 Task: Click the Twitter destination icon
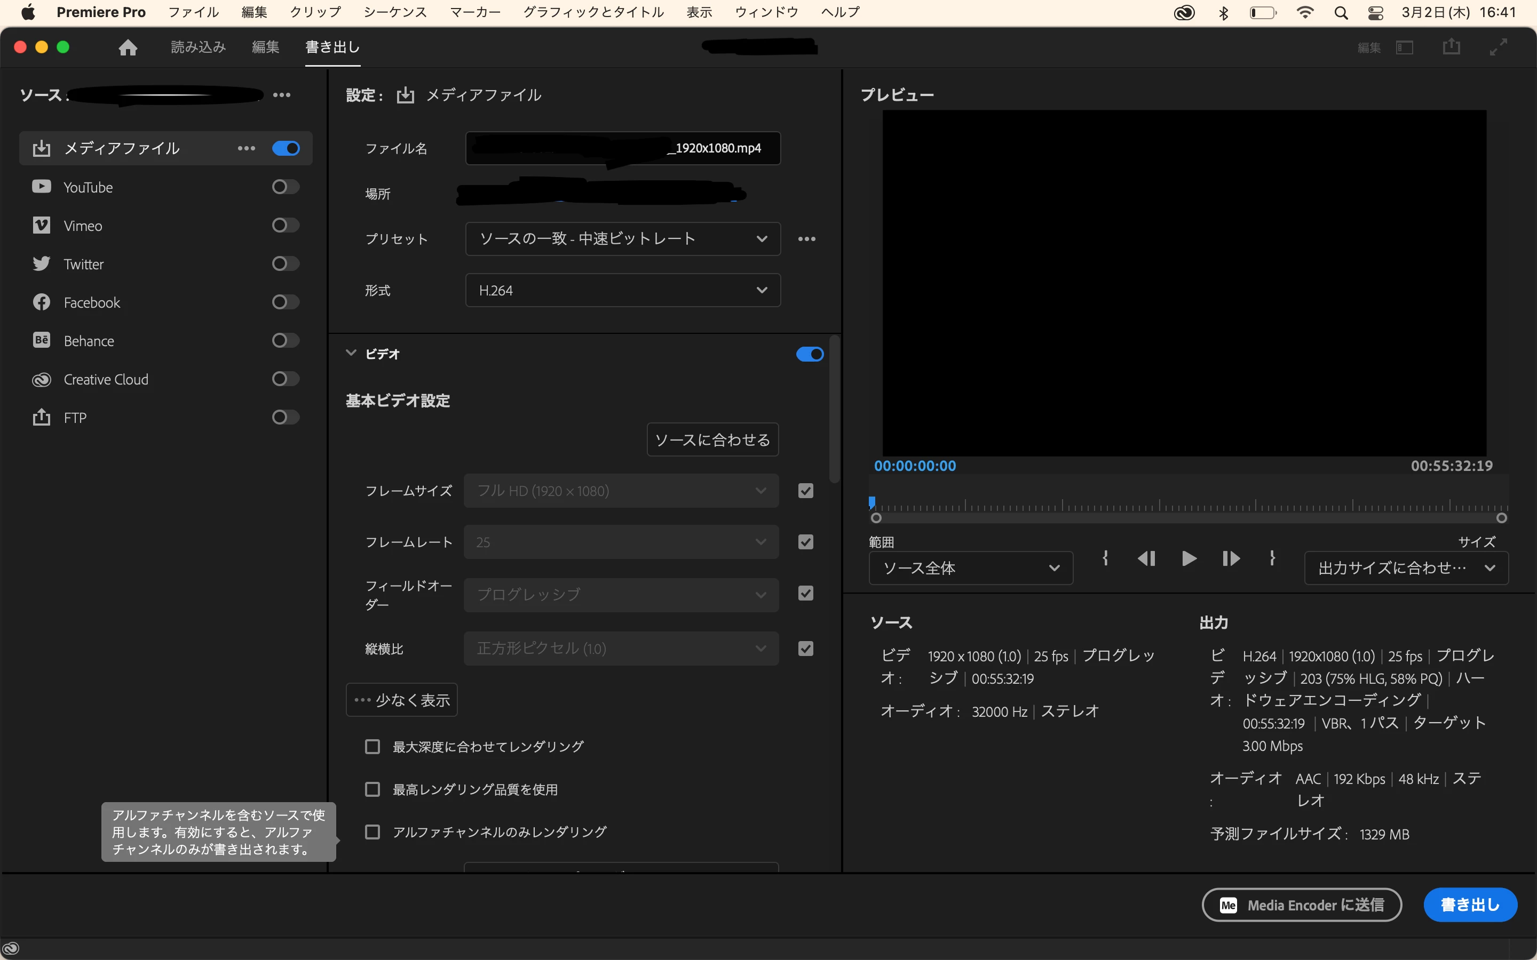(x=41, y=263)
